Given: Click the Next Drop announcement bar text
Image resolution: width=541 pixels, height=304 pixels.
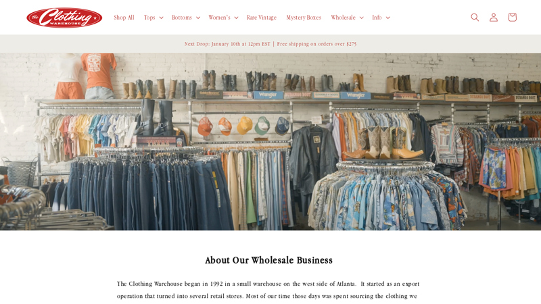Looking at the screenshot, I should [x=270, y=44].
